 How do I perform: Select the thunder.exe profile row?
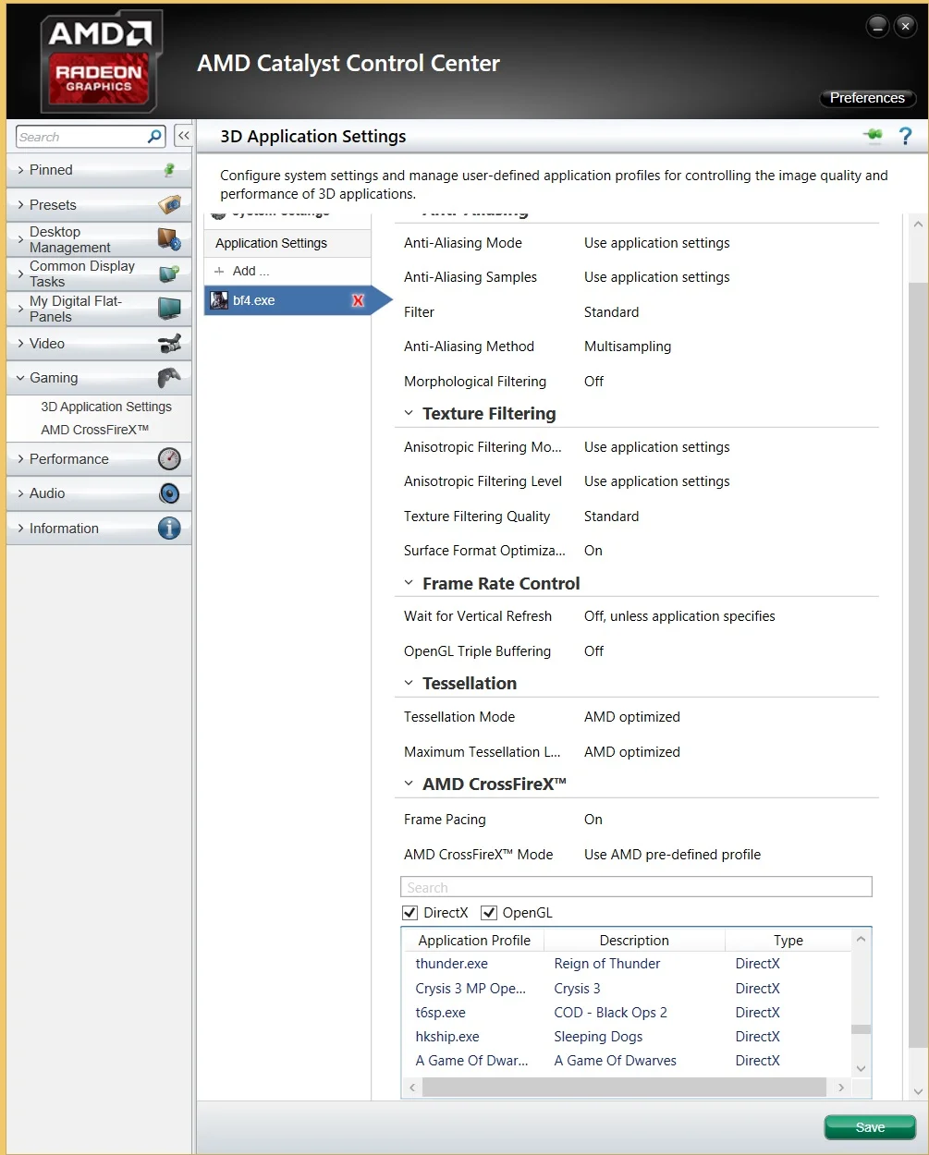[x=627, y=964]
